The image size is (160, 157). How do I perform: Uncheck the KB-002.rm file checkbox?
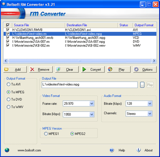tap(8, 45)
